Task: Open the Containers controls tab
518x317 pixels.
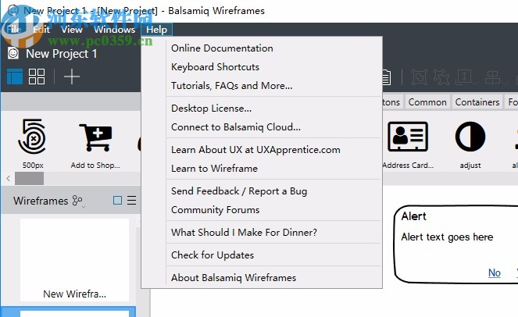Action: (477, 102)
